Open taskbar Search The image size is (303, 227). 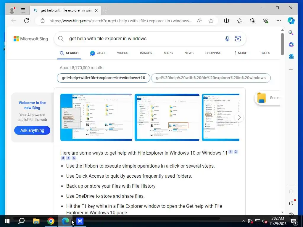pos(21,221)
